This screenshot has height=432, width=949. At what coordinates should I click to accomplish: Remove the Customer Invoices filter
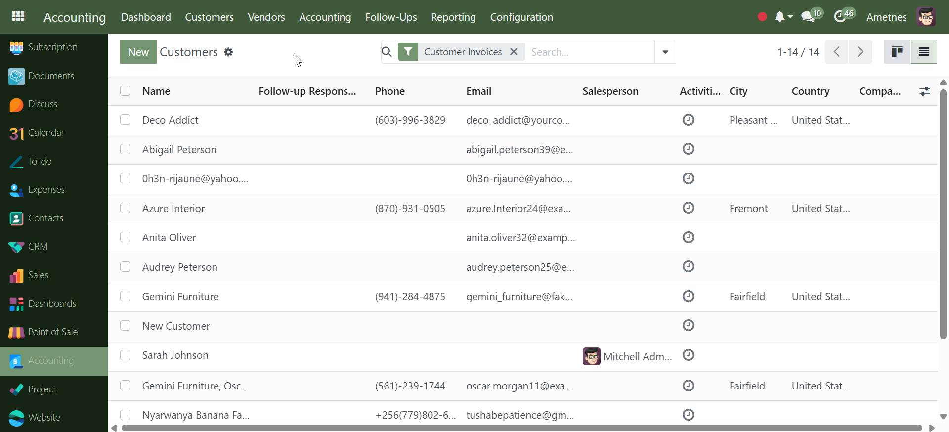click(514, 52)
